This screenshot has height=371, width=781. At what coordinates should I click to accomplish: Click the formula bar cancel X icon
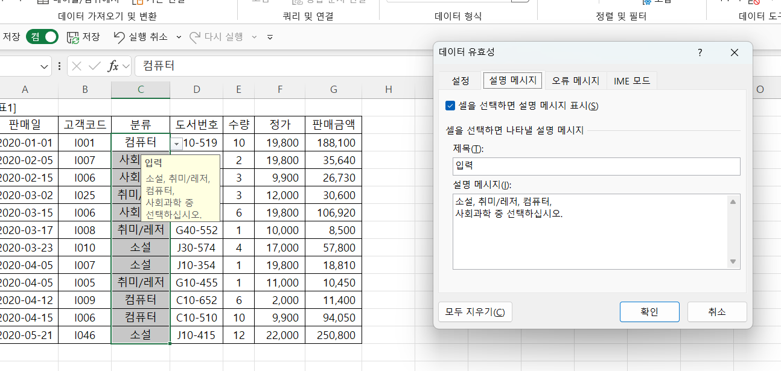[x=77, y=66]
